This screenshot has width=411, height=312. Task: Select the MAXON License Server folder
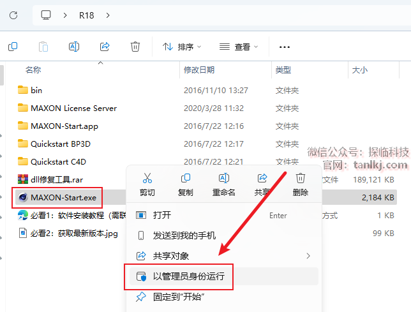coord(73,108)
